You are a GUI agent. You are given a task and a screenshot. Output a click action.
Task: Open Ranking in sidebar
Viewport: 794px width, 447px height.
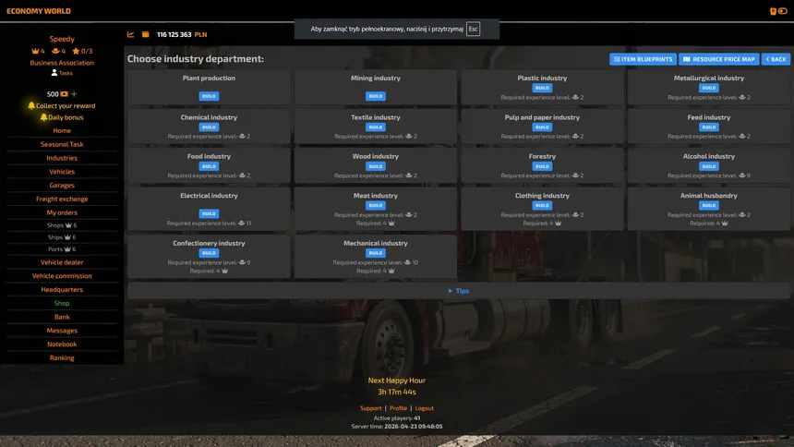62,358
